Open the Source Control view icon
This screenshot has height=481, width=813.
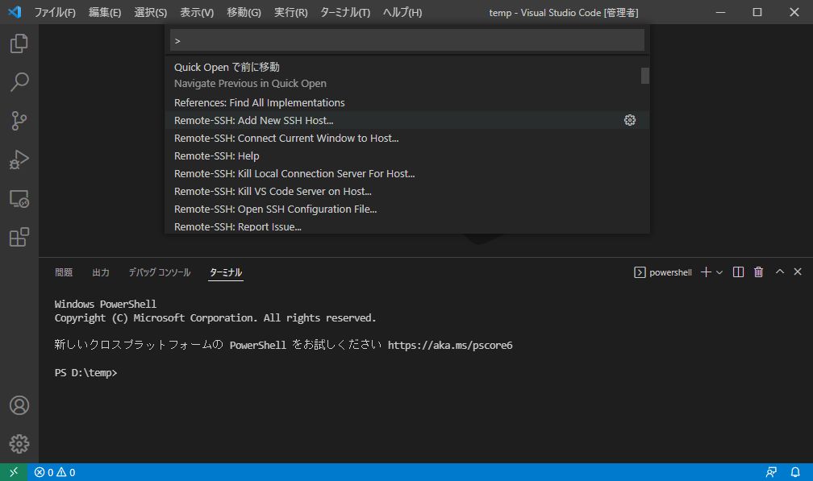pos(19,120)
